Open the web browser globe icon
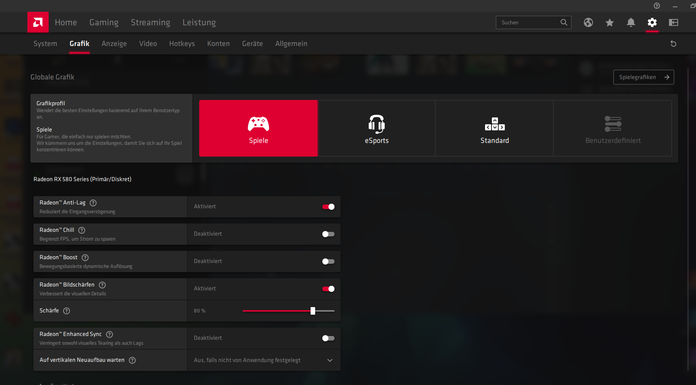This screenshot has width=696, height=385. [x=588, y=22]
